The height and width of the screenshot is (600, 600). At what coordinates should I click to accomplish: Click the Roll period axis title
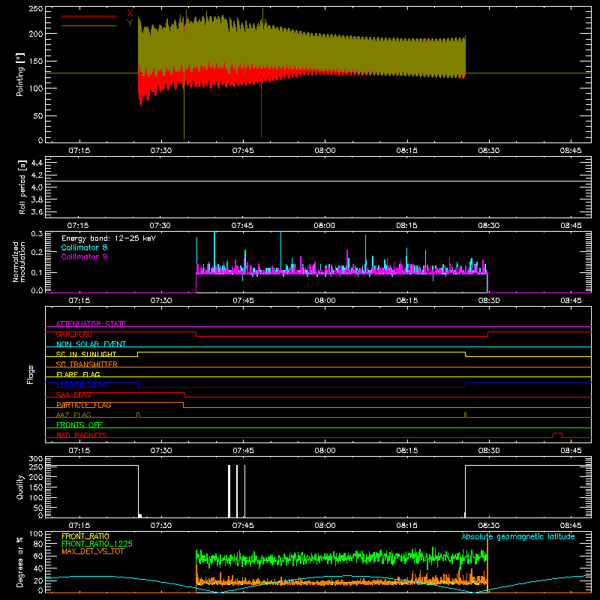22,187
